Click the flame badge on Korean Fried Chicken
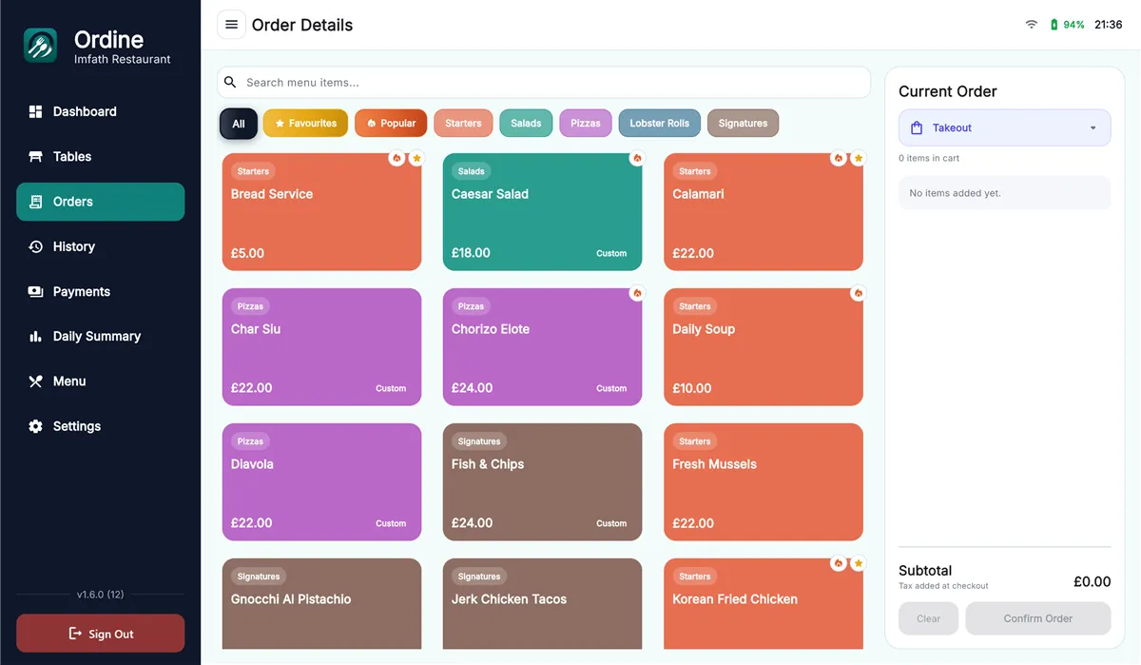The height and width of the screenshot is (665, 1141). click(x=838, y=563)
